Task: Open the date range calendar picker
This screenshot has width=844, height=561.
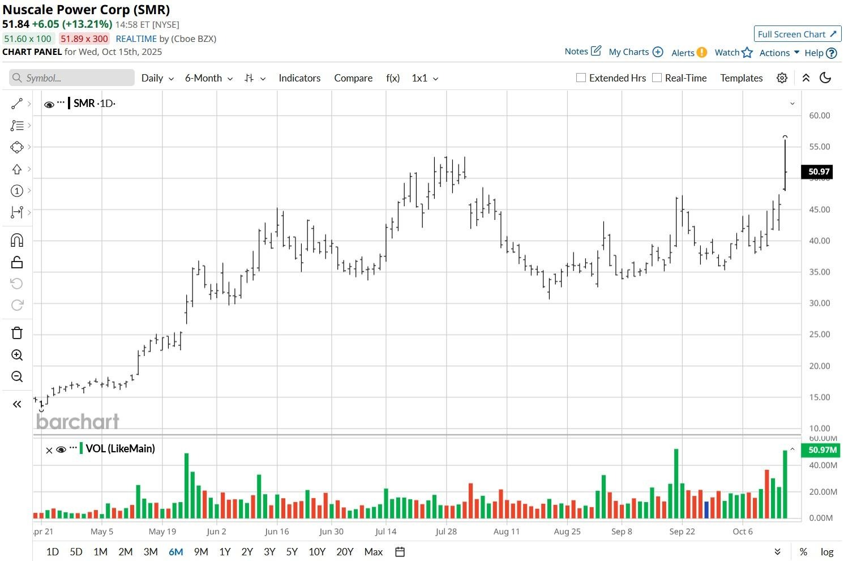Action: [400, 552]
